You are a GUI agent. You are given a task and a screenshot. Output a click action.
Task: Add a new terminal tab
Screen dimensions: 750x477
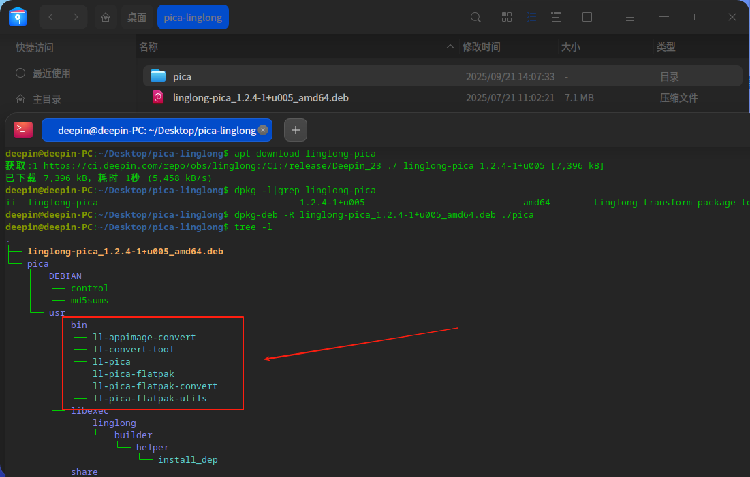click(296, 130)
